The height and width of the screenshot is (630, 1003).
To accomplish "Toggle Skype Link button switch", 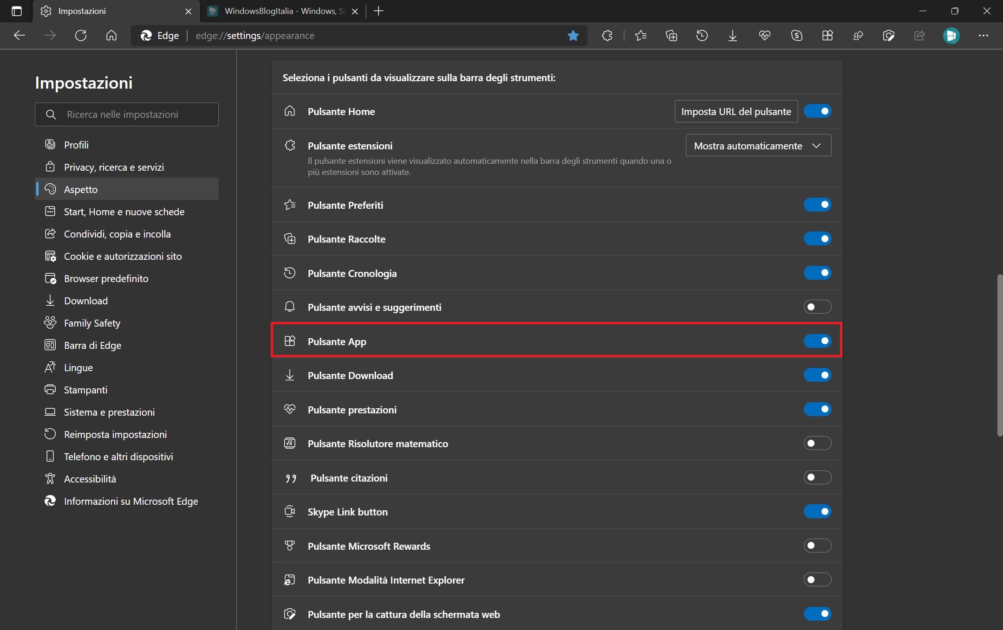I will pos(817,511).
